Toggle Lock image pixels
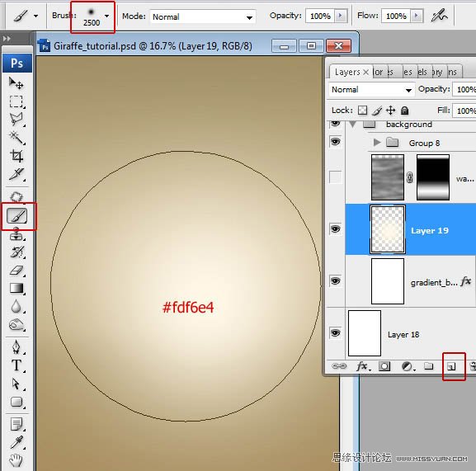The width and height of the screenshot is (476, 471). 377,111
